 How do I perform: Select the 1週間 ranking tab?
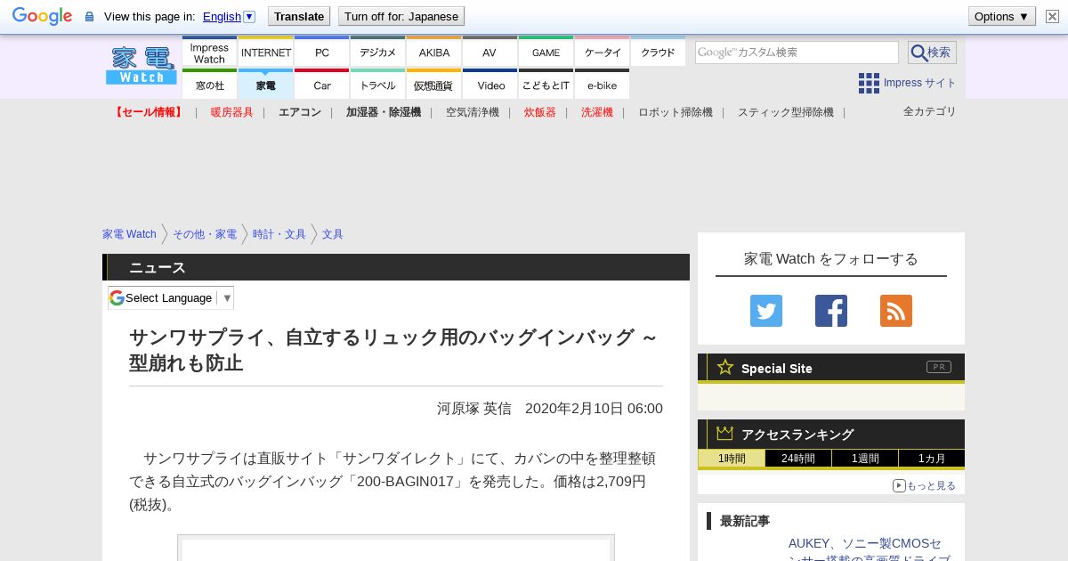(865, 459)
